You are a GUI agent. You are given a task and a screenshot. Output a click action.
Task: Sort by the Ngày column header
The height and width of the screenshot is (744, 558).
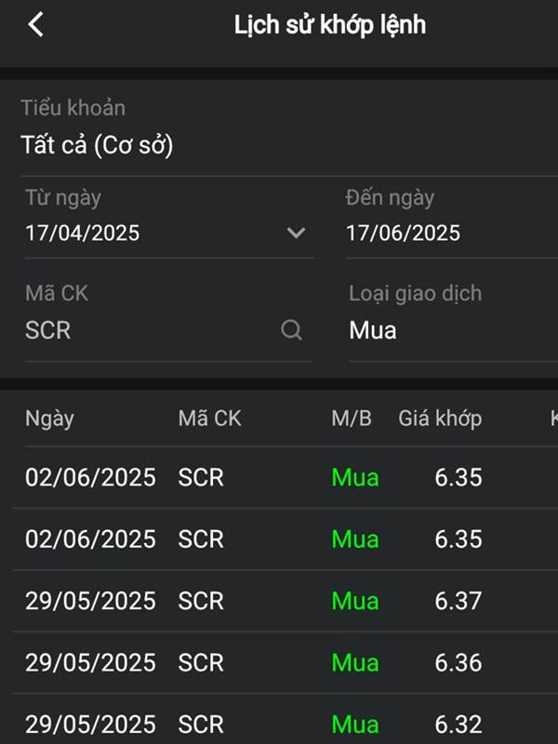(x=49, y=418)
